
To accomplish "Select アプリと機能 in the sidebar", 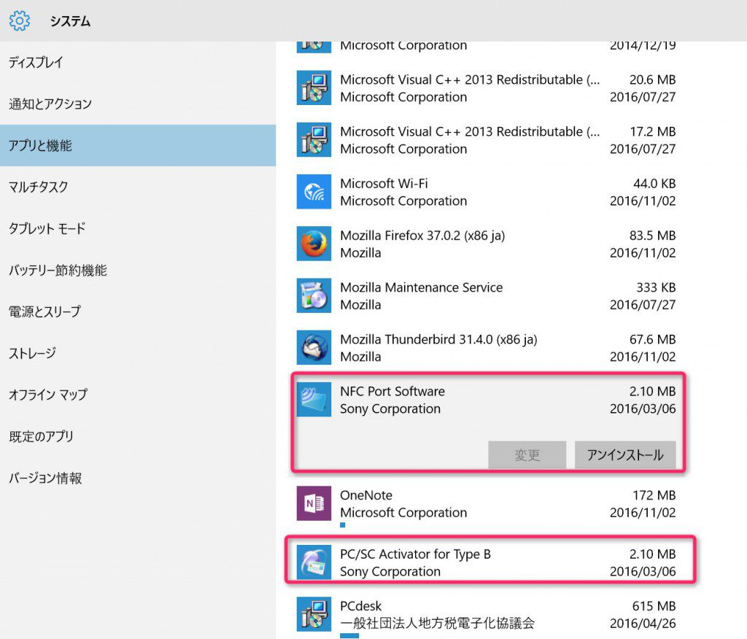I will (x=138, y=145).
